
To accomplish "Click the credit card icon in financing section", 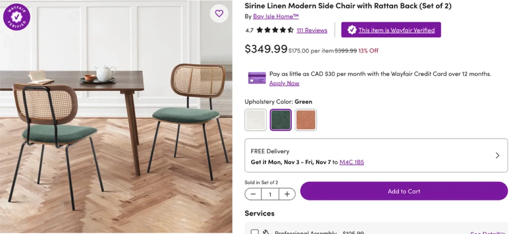I will (257, 78).
